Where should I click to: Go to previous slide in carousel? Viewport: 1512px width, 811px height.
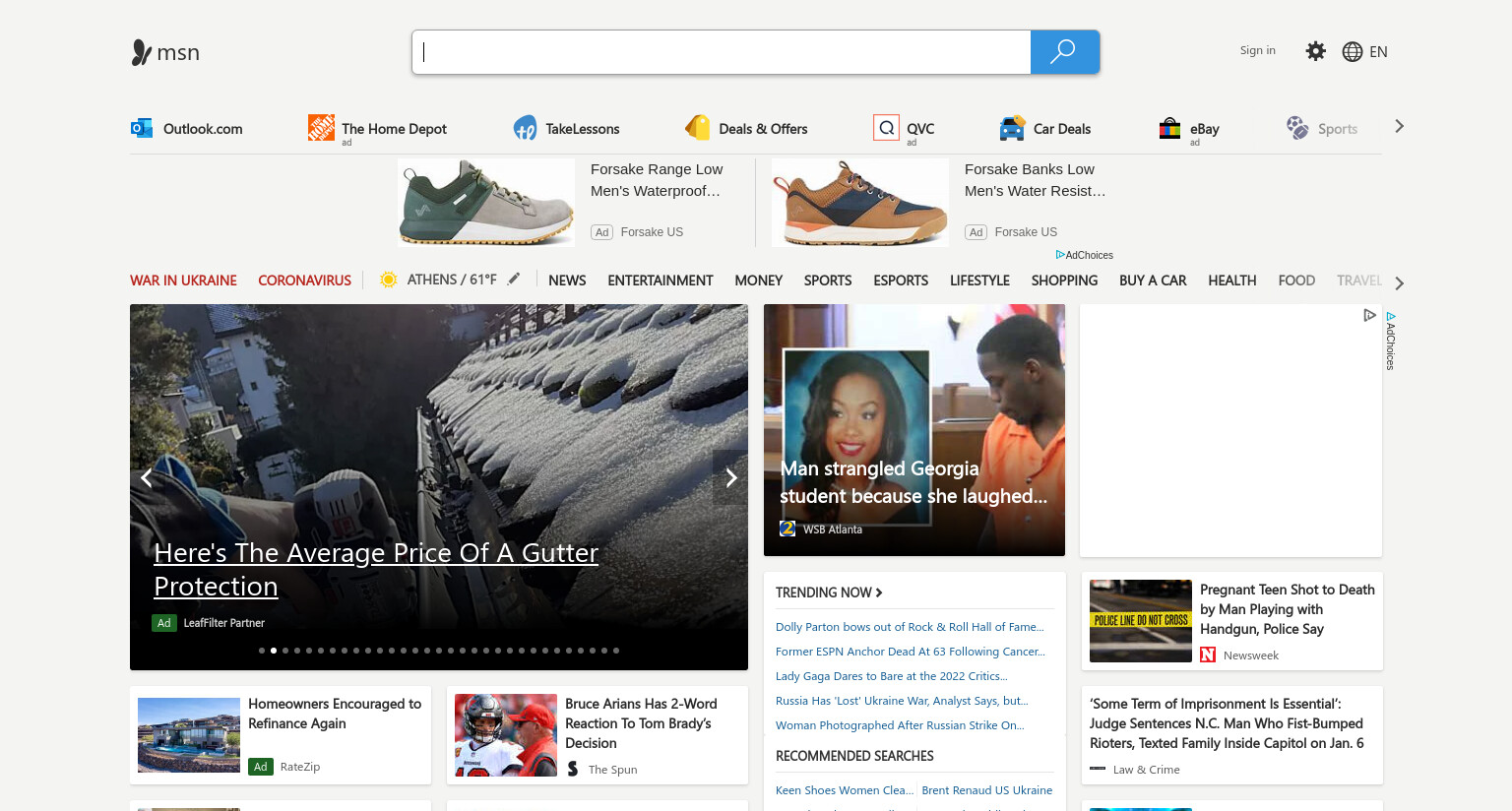[146, 477]
